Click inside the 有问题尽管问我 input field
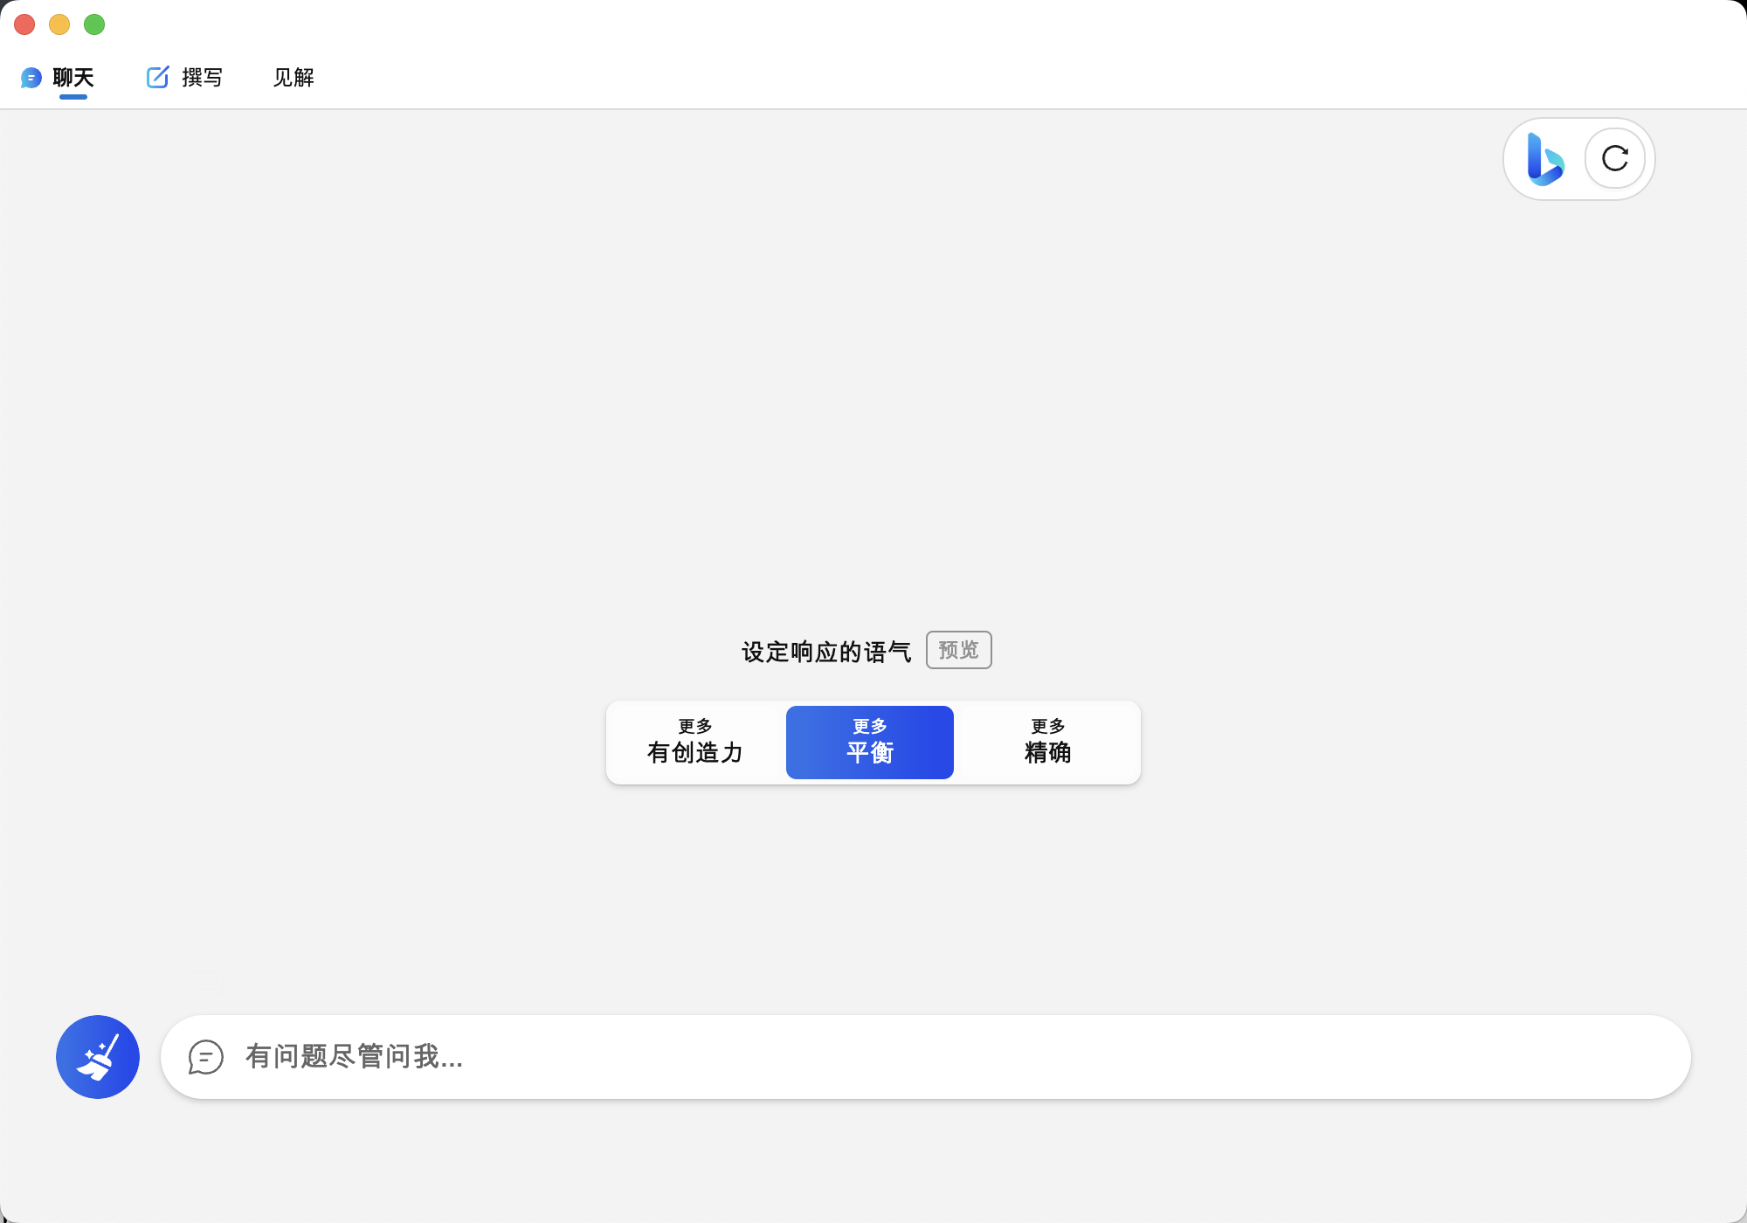 coord(611,1057)
